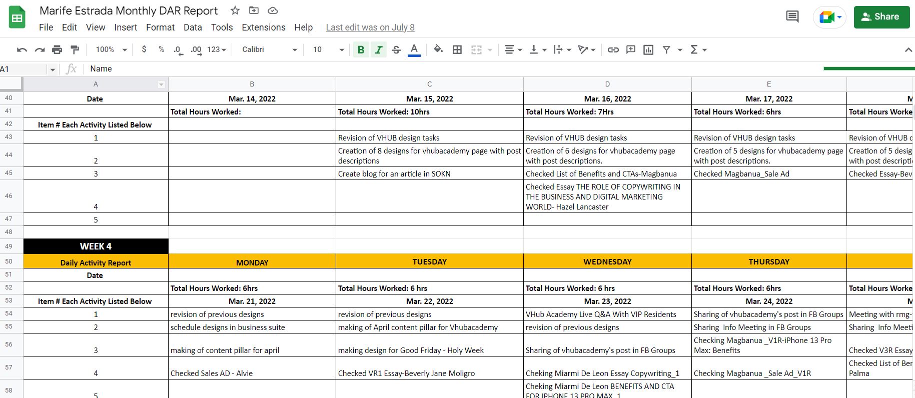Select the WEEK 4 cell
The image size is (915, 398).
point(96,246)
